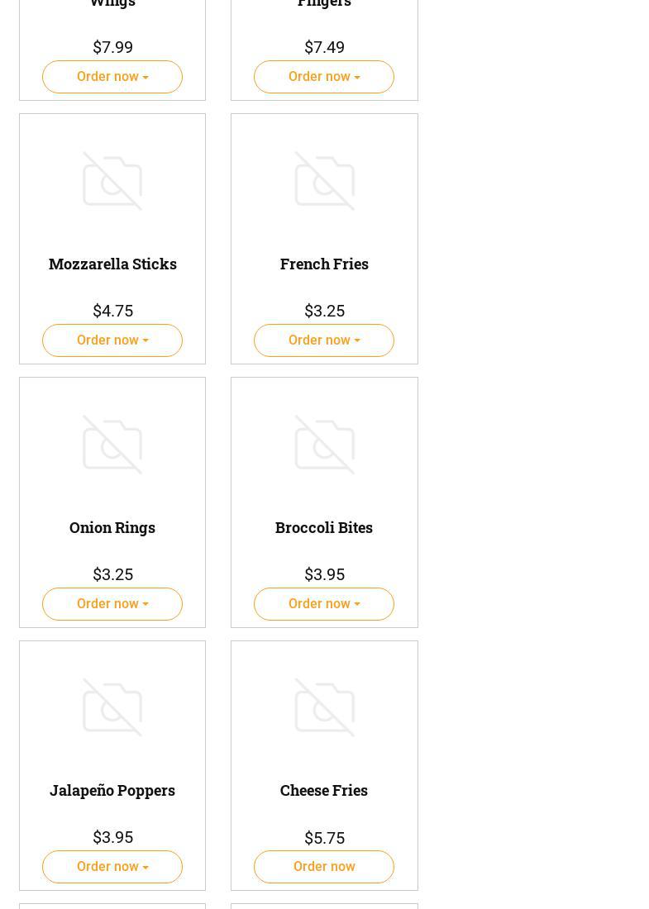Select the Onion Rings item name
The image size is (649, 909).
(112, 527)
